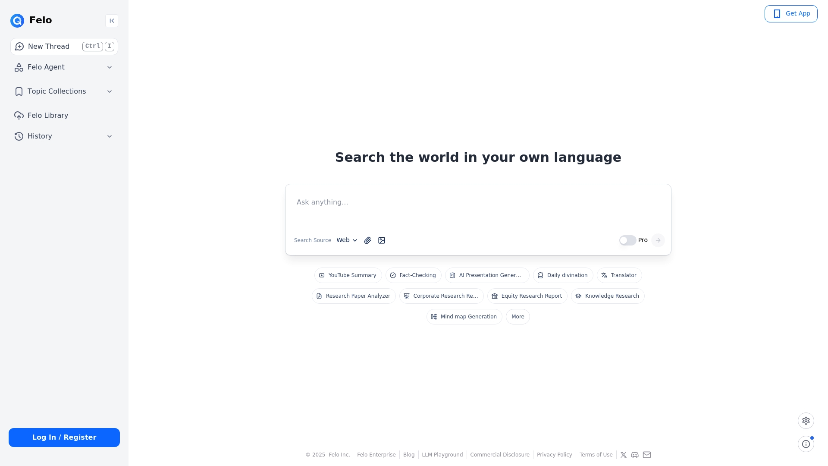Screen dimensions: 828x466
Task: Click the email envelope footer icon
Action: pyautogui.click(x=647, y=455)
